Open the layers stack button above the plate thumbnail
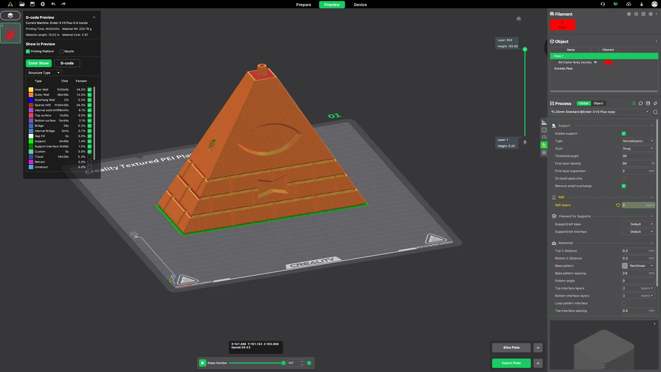Image resolution: width=661 pixels, height=372 pixels. coord(10,16)
